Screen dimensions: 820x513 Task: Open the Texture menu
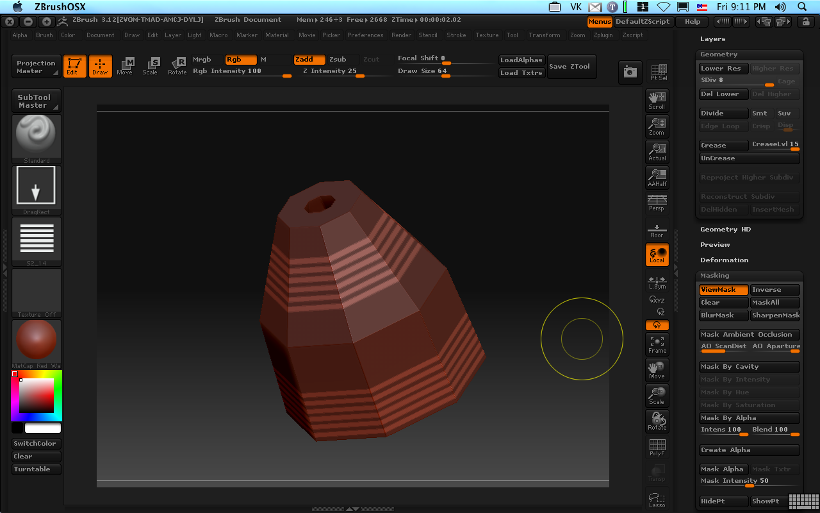pyautogui.click(x=487, y=35)
